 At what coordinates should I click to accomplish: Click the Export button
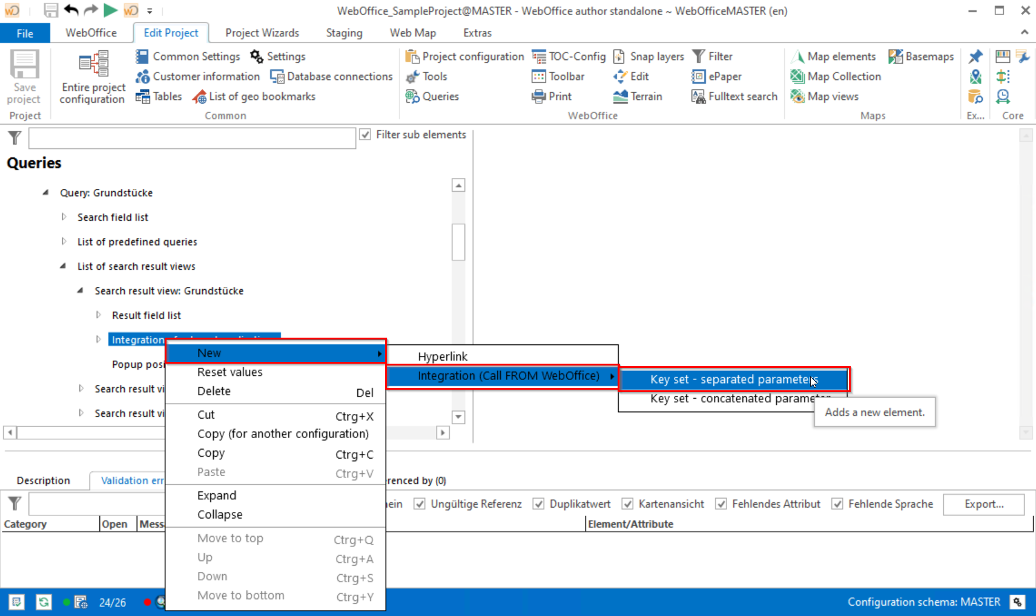point(983,504)
